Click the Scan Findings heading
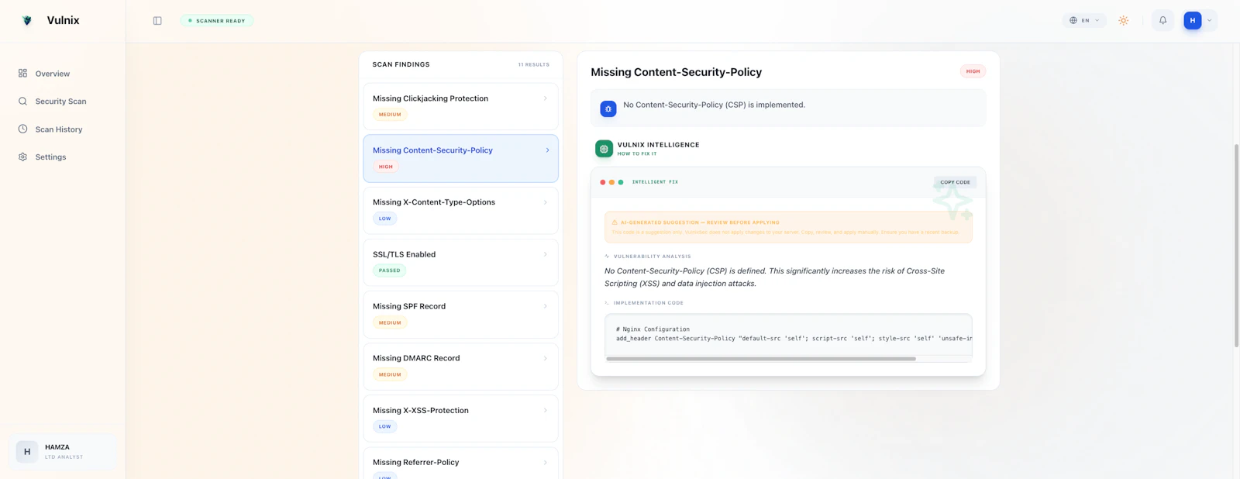 pyautogui.click(x=401, y=65)
